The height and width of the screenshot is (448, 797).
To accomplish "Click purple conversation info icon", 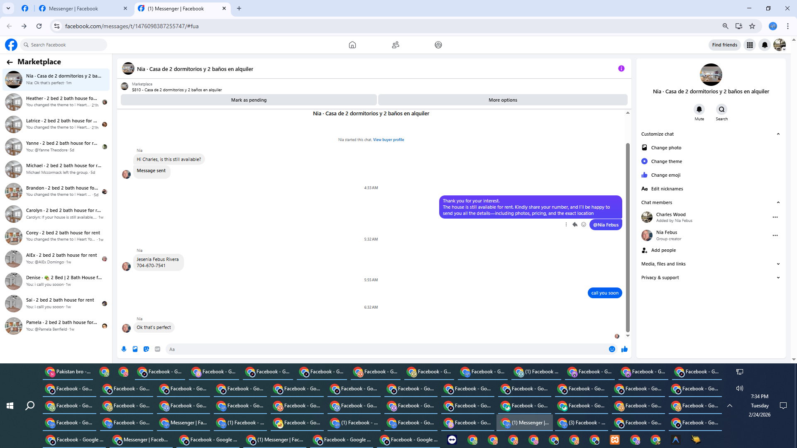I will pyautogui.click(x=621, y=68).
